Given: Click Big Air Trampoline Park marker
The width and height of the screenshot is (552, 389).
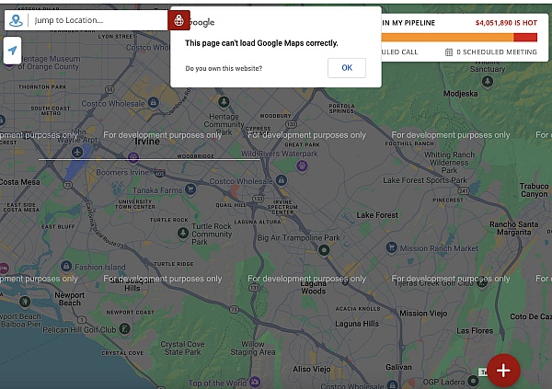Looking at the screenshot, I should point(324,250).
